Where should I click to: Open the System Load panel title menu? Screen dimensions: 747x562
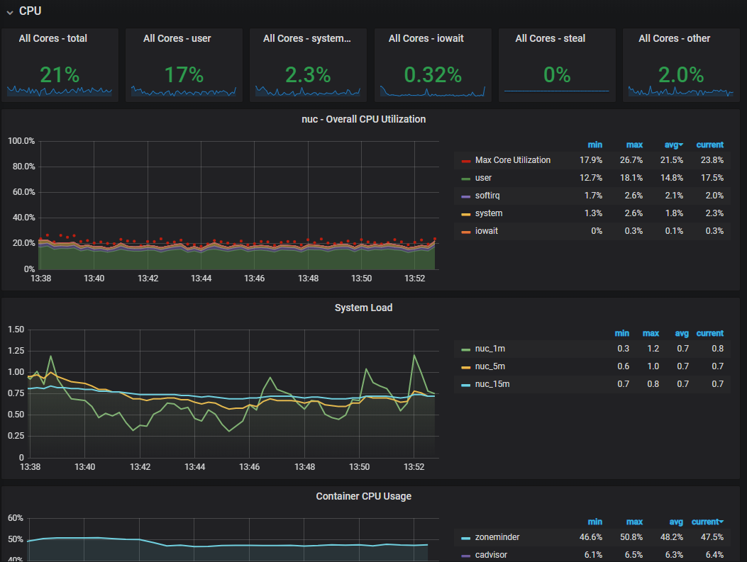(x=363, y=308)
